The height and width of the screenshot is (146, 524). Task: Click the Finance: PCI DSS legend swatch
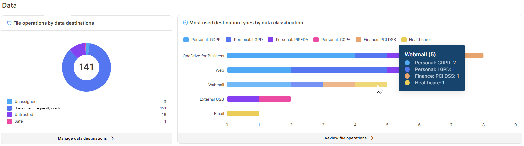point(358,40)
